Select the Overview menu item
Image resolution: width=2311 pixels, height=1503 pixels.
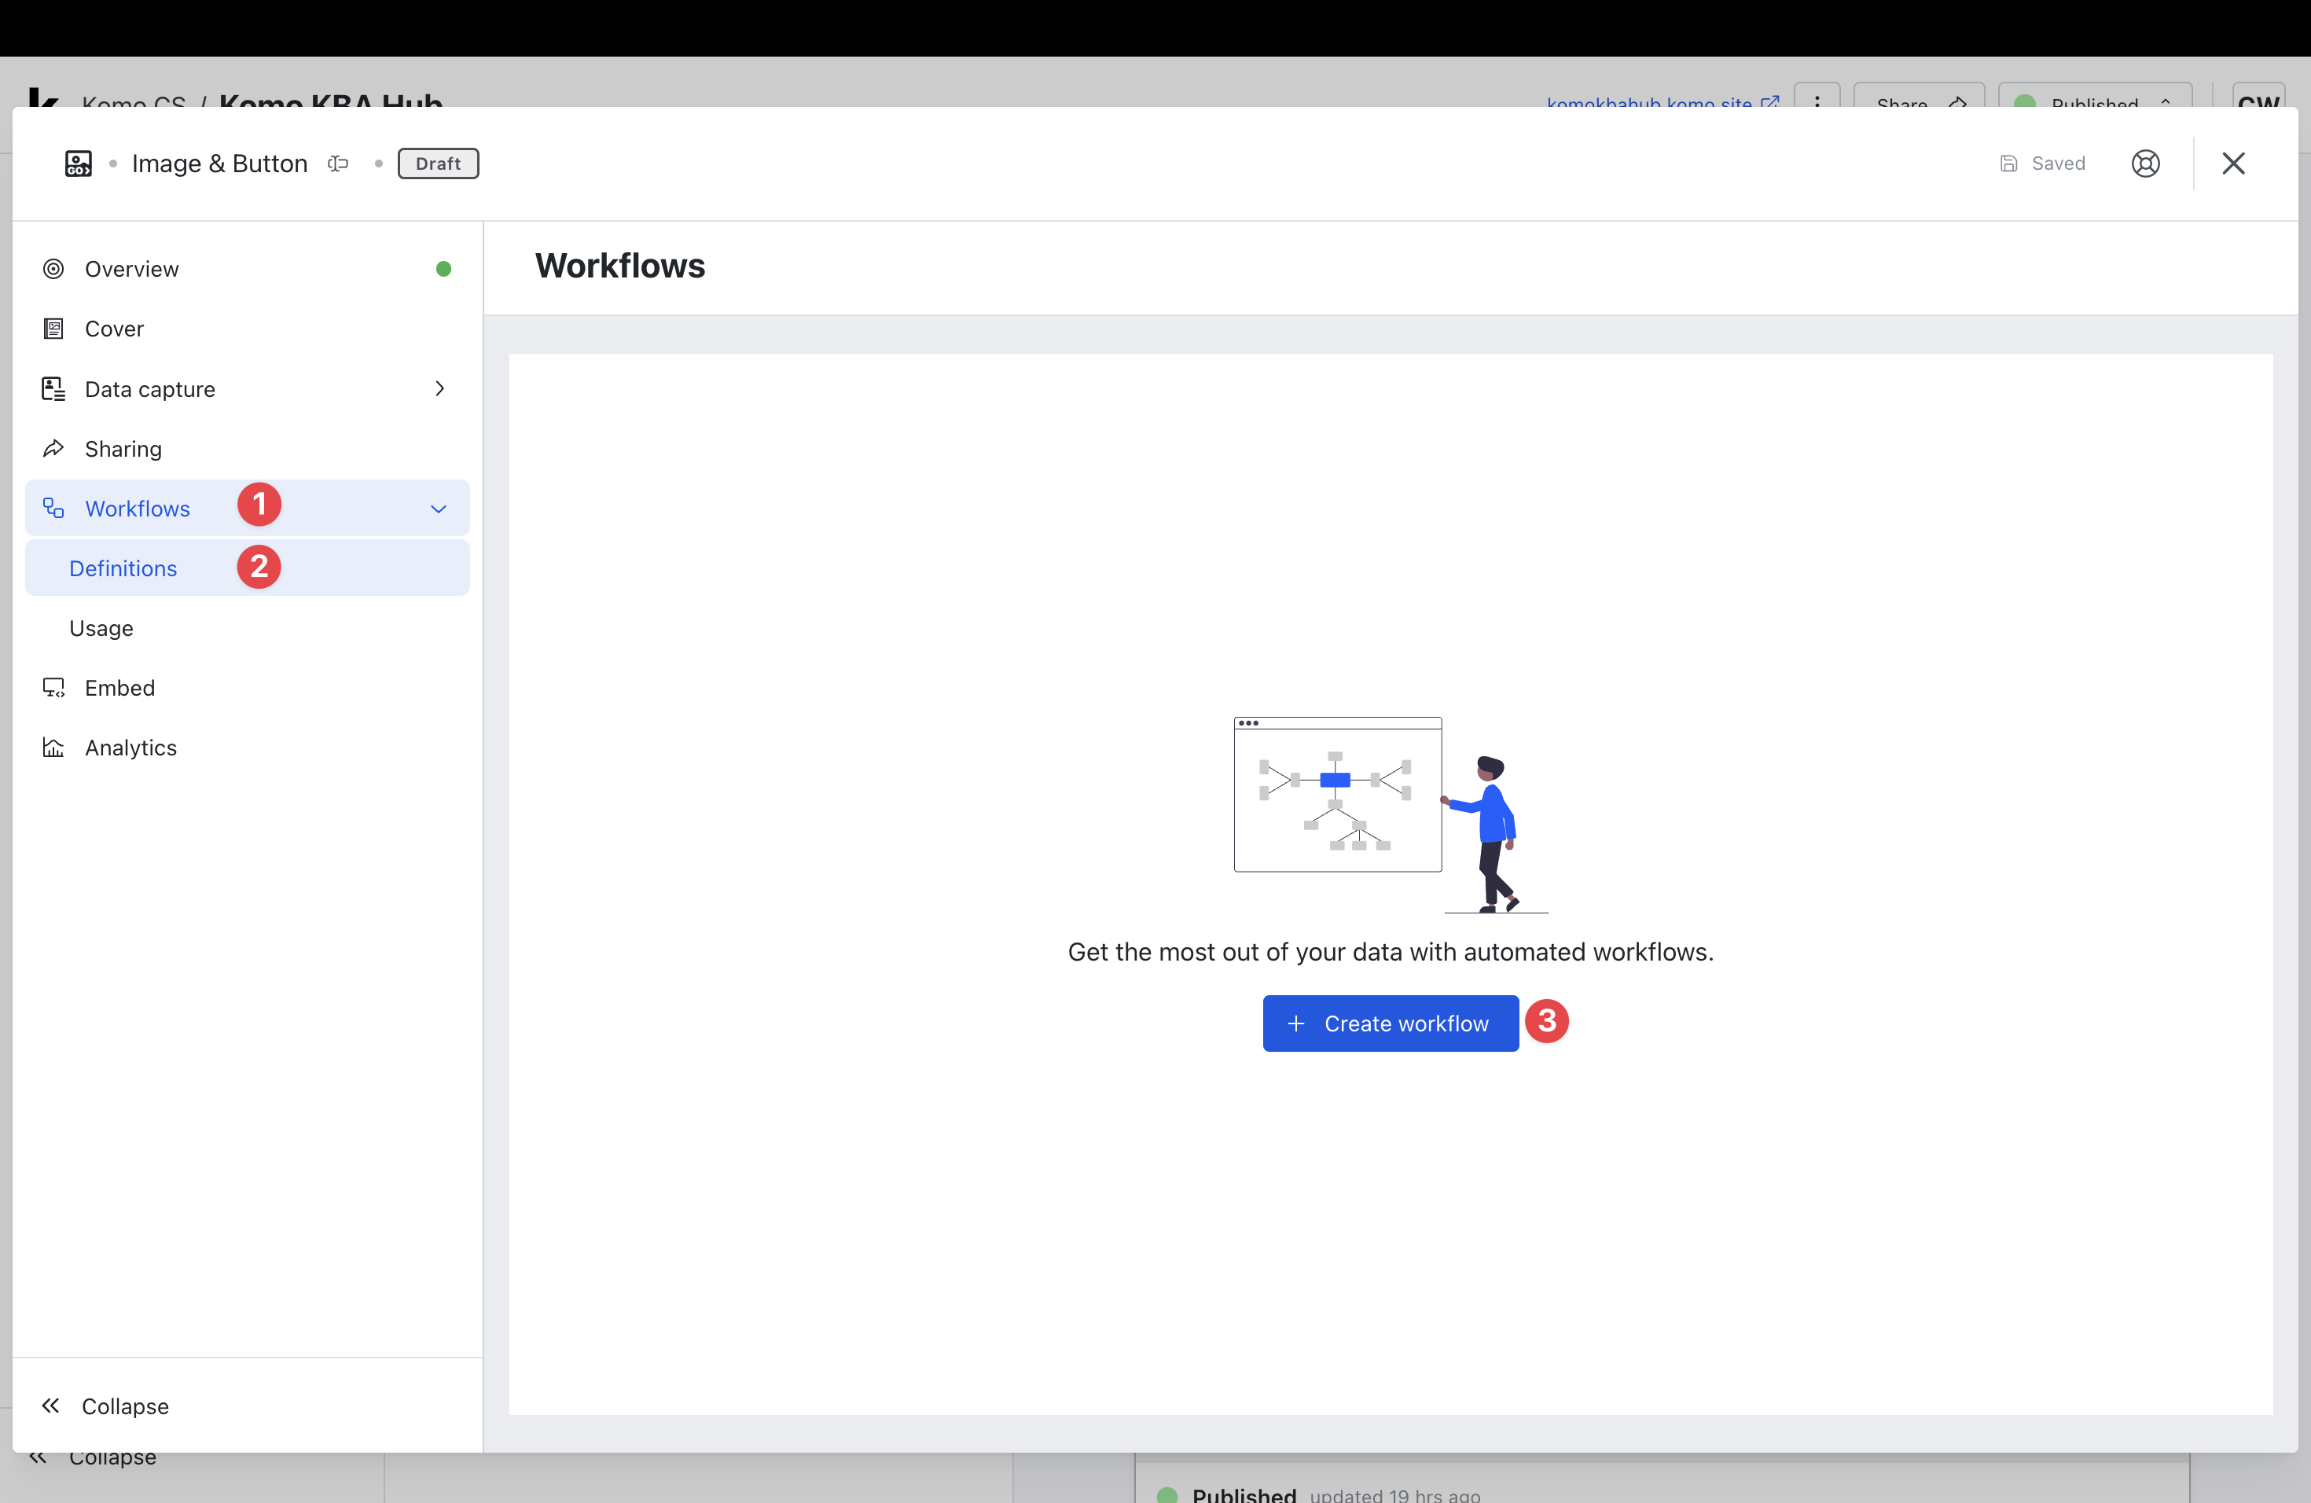(x=132, y=269)
